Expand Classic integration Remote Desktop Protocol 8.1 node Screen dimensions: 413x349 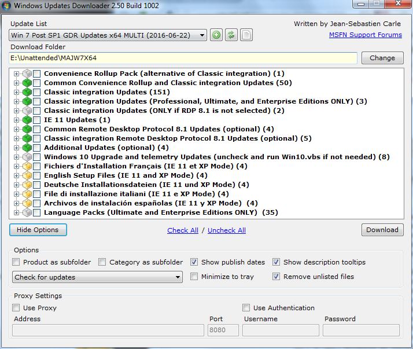click(x=17, y=139)
